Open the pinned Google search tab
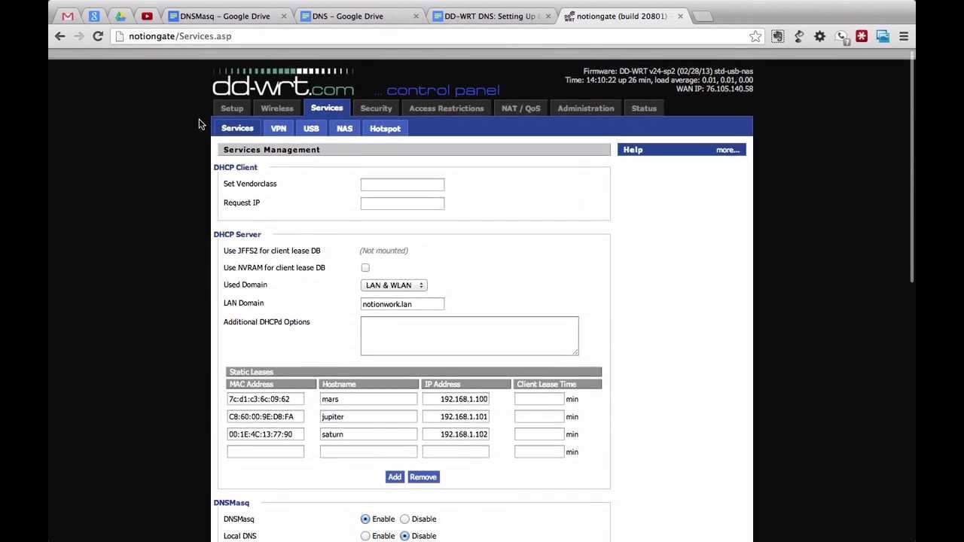 (94, 16)
